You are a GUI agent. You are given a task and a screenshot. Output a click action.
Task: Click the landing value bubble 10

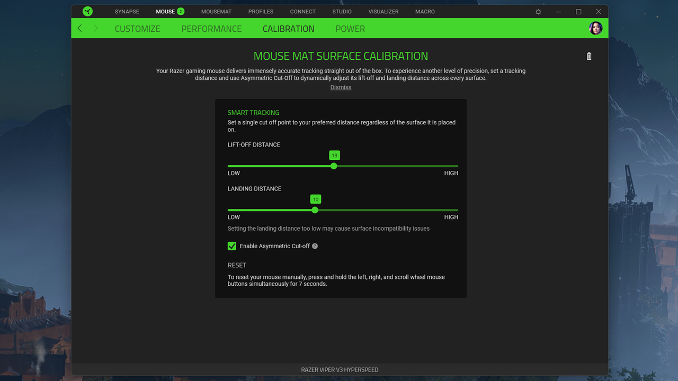[x=316, y=199]
